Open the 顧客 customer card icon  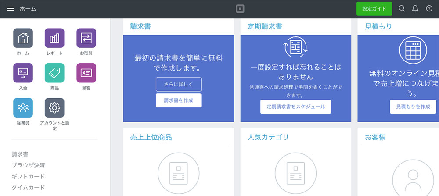(86, 73)
